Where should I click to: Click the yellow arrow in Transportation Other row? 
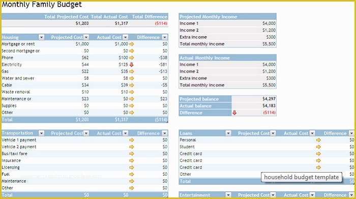[132, 188]
